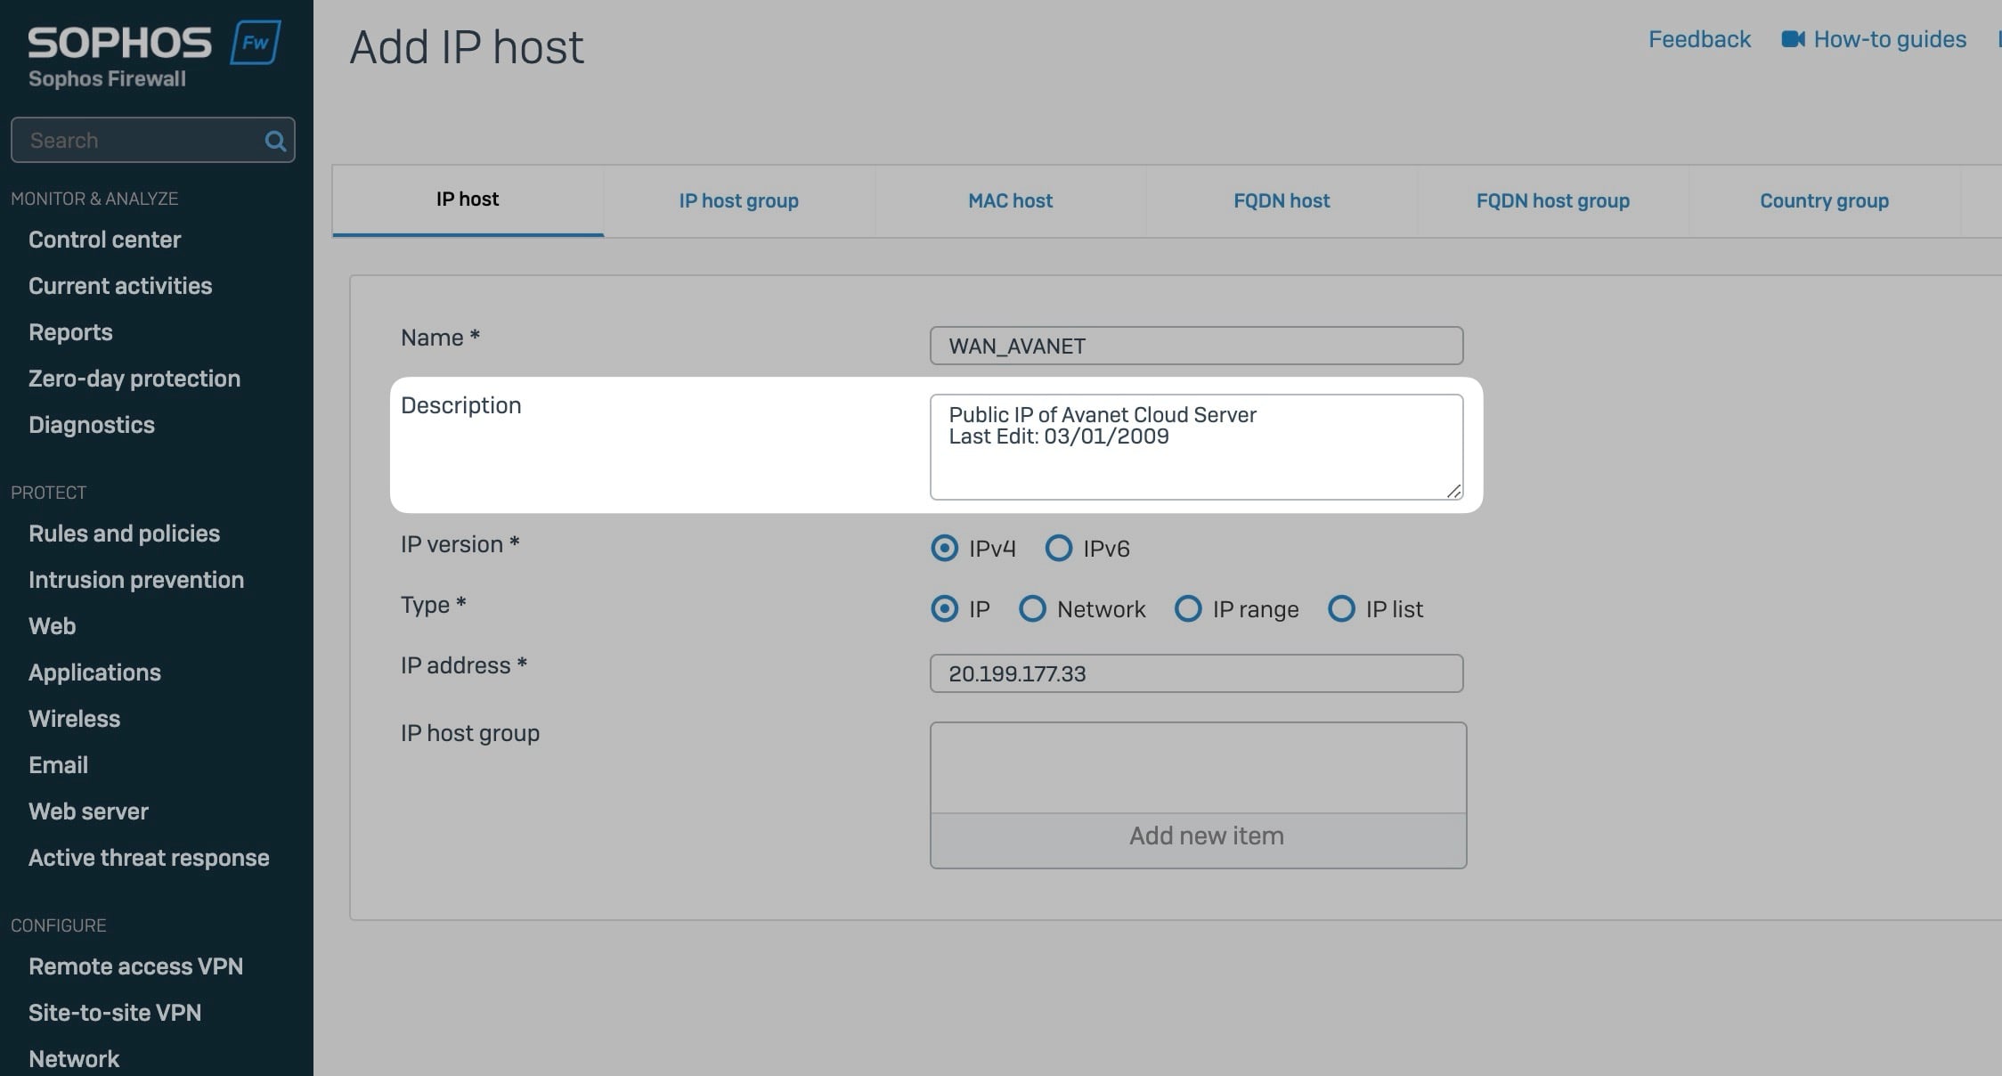Open Site-to-site VPN menu item

pos(115,1013)
